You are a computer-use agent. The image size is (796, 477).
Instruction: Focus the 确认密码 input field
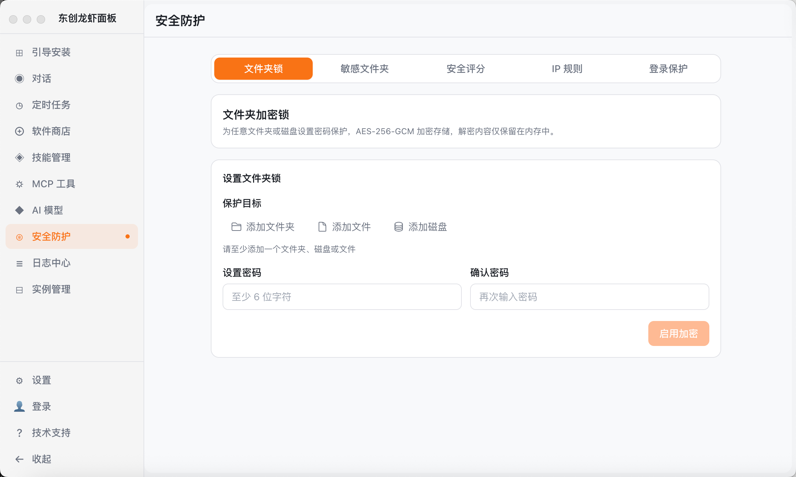(589, 297)
